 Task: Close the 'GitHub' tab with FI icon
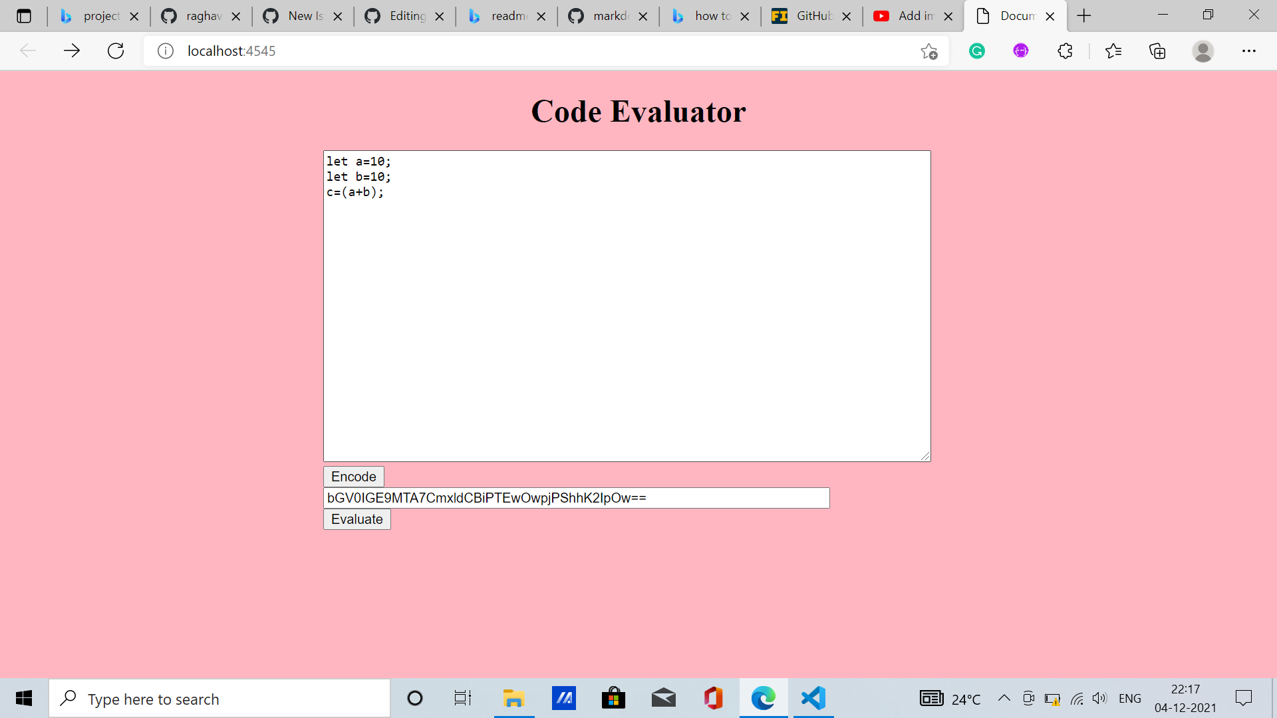pos(847,17)
